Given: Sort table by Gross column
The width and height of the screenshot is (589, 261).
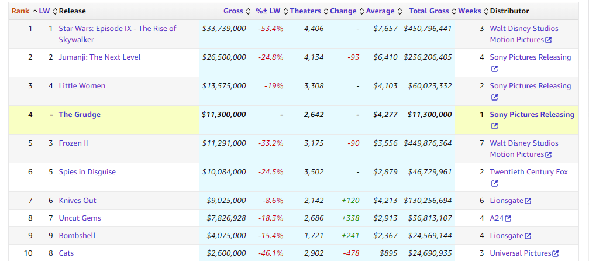Looking at the screenshot, I should (x=233, y=11).
